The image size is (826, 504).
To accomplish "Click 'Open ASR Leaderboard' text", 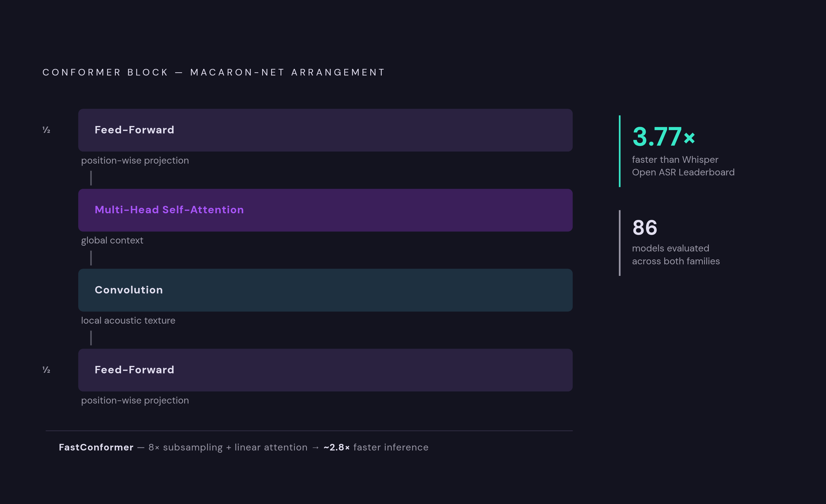I will [683, 172].
